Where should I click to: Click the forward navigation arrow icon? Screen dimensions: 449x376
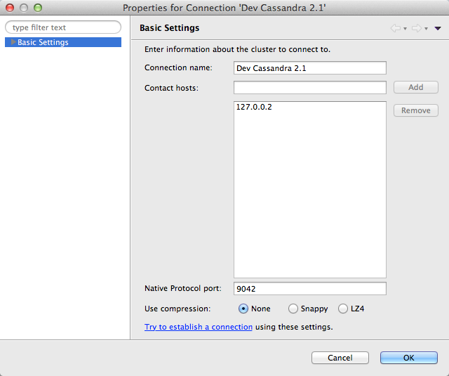tap(417, 28)
